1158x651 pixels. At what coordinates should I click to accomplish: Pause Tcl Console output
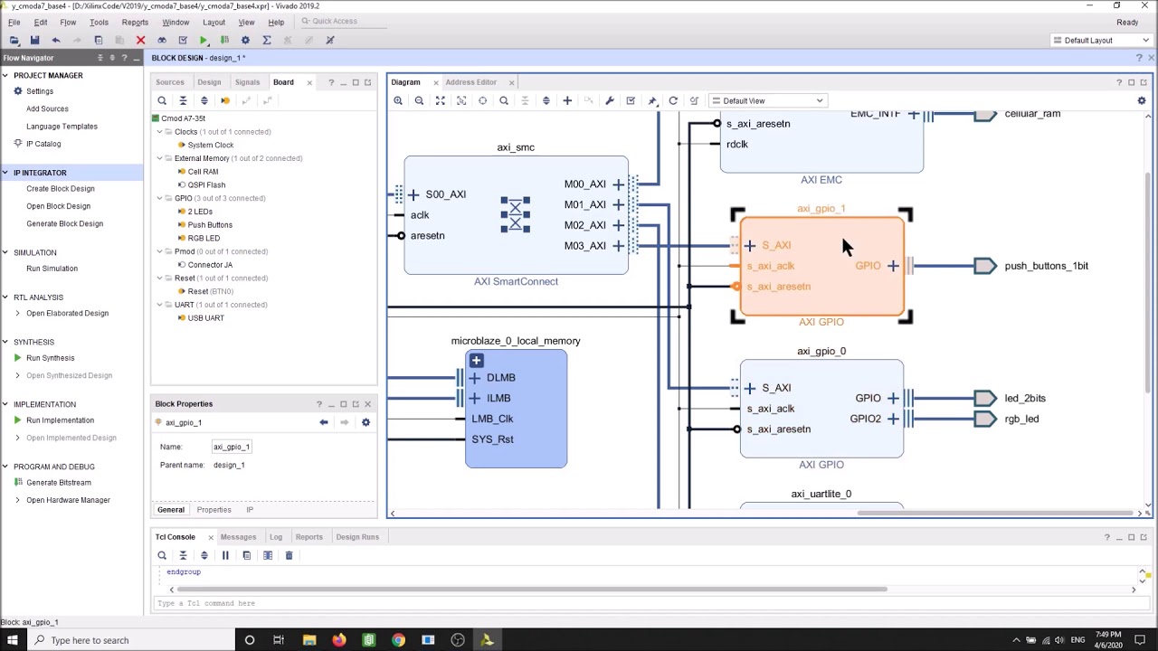(x=225, y=555)
